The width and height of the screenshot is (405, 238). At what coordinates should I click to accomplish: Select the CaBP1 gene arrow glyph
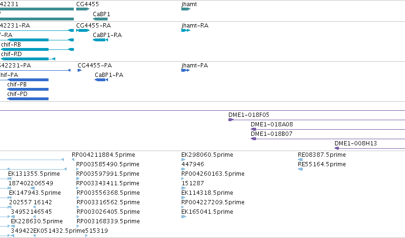click(100, 19)
